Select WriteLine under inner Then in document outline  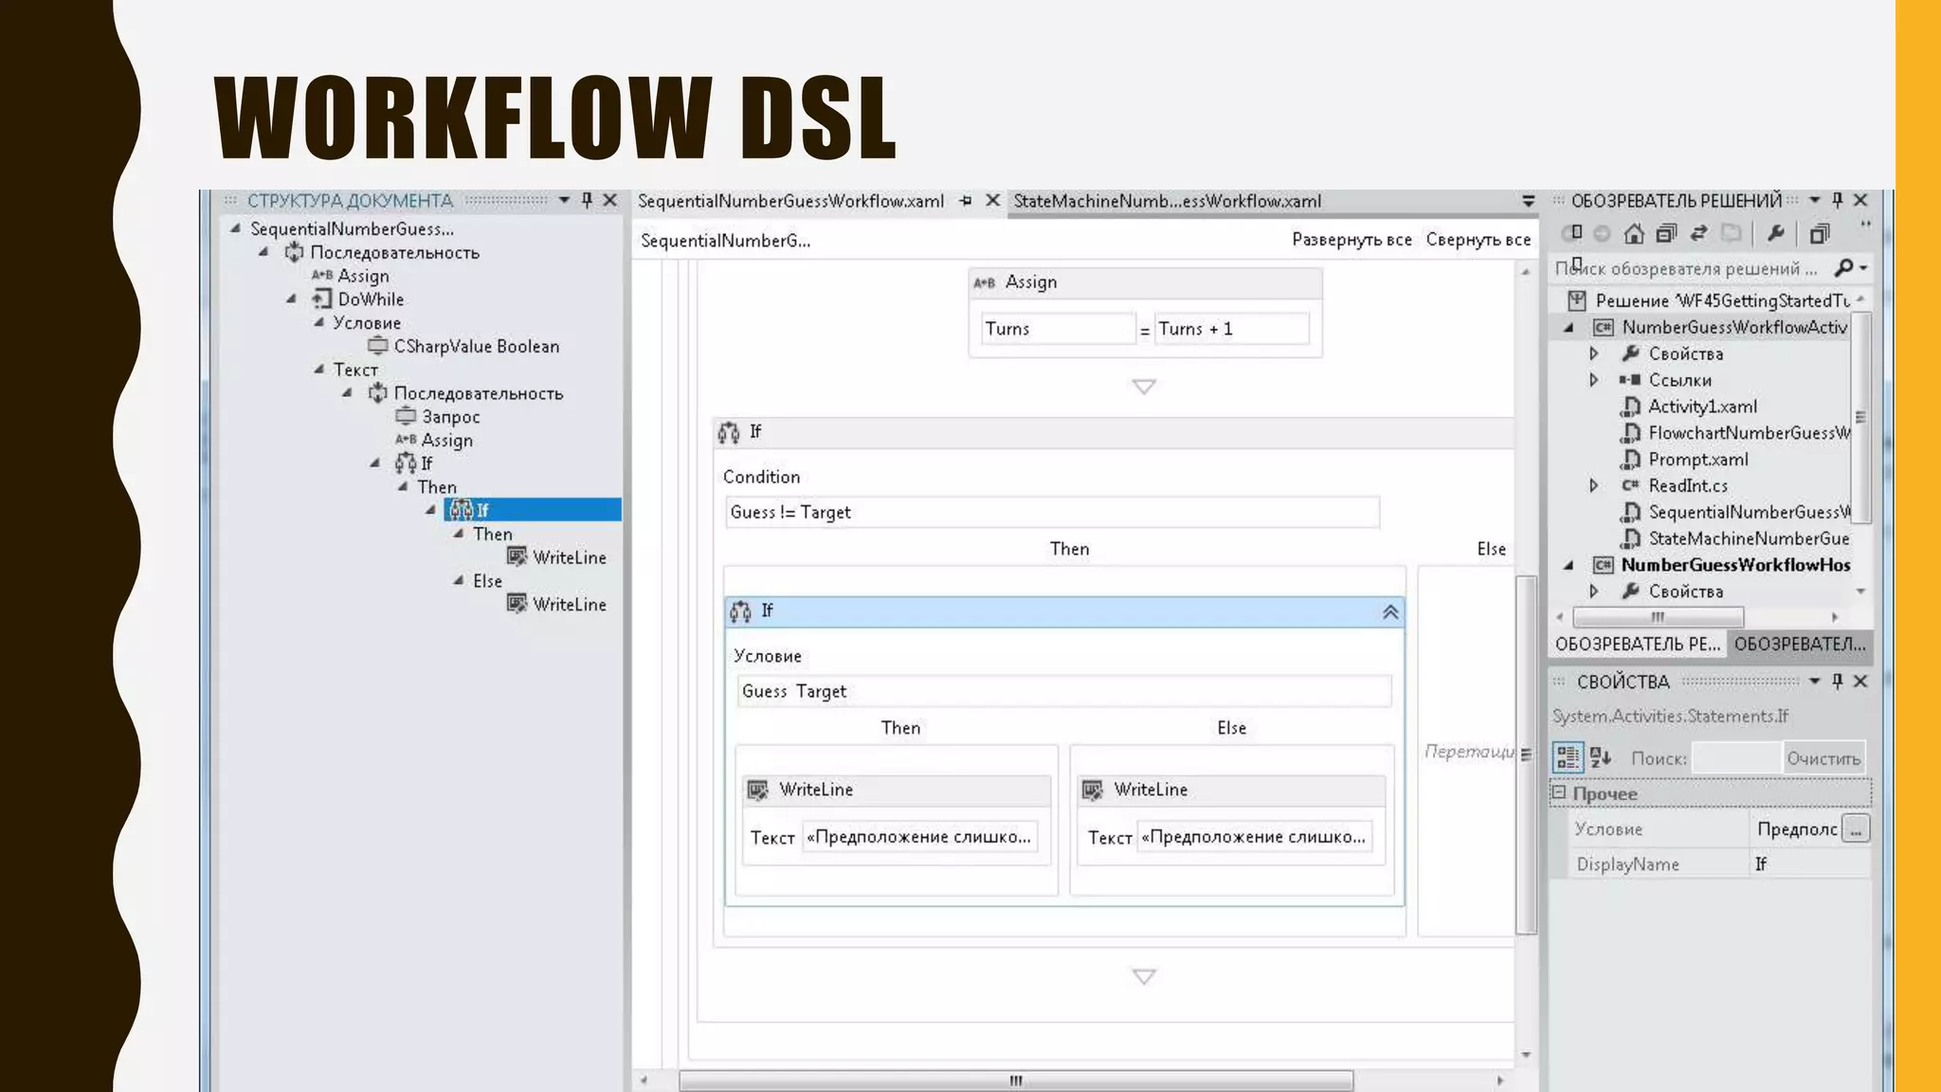[569, 557]
